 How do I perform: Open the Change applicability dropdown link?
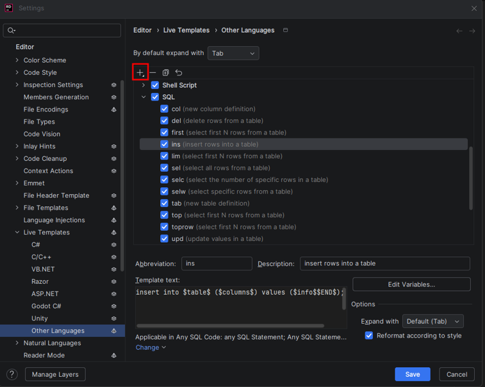pyautogui.click(x=151, y=347)
